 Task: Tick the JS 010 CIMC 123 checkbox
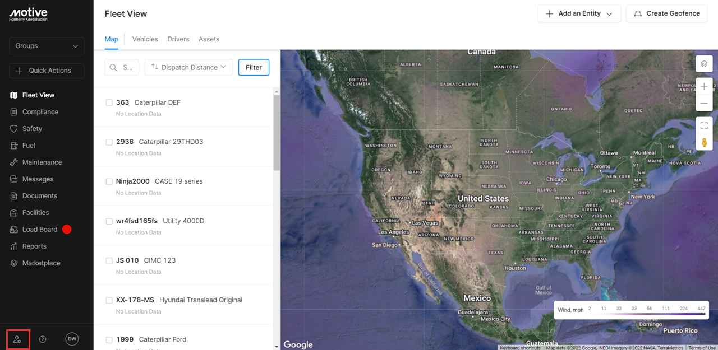pos(109,260)
